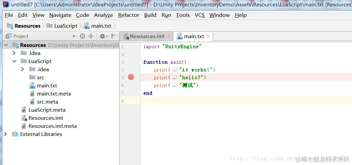Close the Resources.iml tab
This screenshot has width=352, height=165.
pyautogui.click(x=169, y=36)
